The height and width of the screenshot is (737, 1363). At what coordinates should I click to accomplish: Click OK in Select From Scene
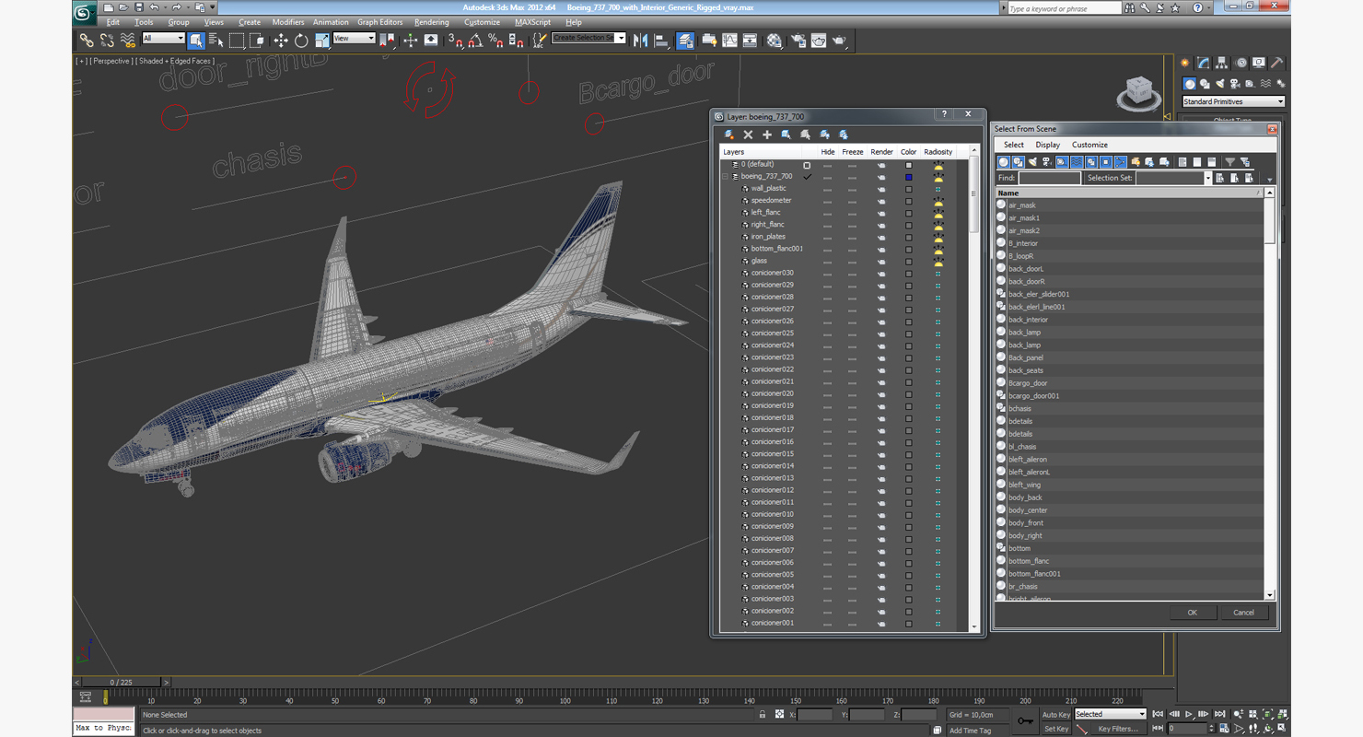[1192, 613]
